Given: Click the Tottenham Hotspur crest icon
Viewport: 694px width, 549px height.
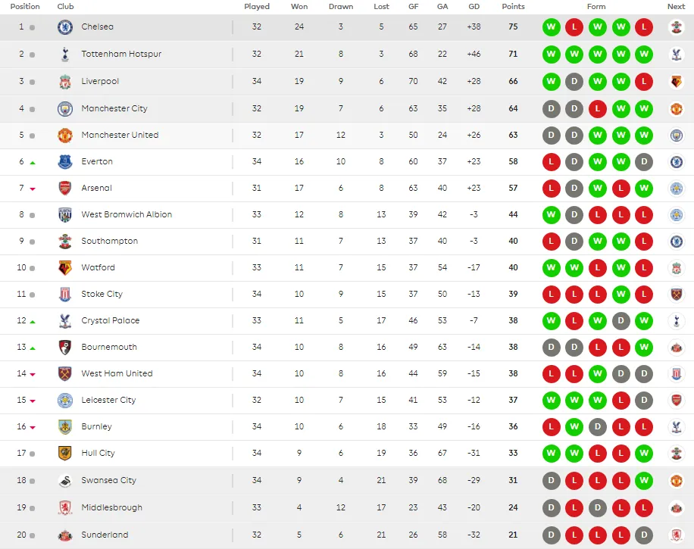Looking at the screenshot, I should click(65, 55).
